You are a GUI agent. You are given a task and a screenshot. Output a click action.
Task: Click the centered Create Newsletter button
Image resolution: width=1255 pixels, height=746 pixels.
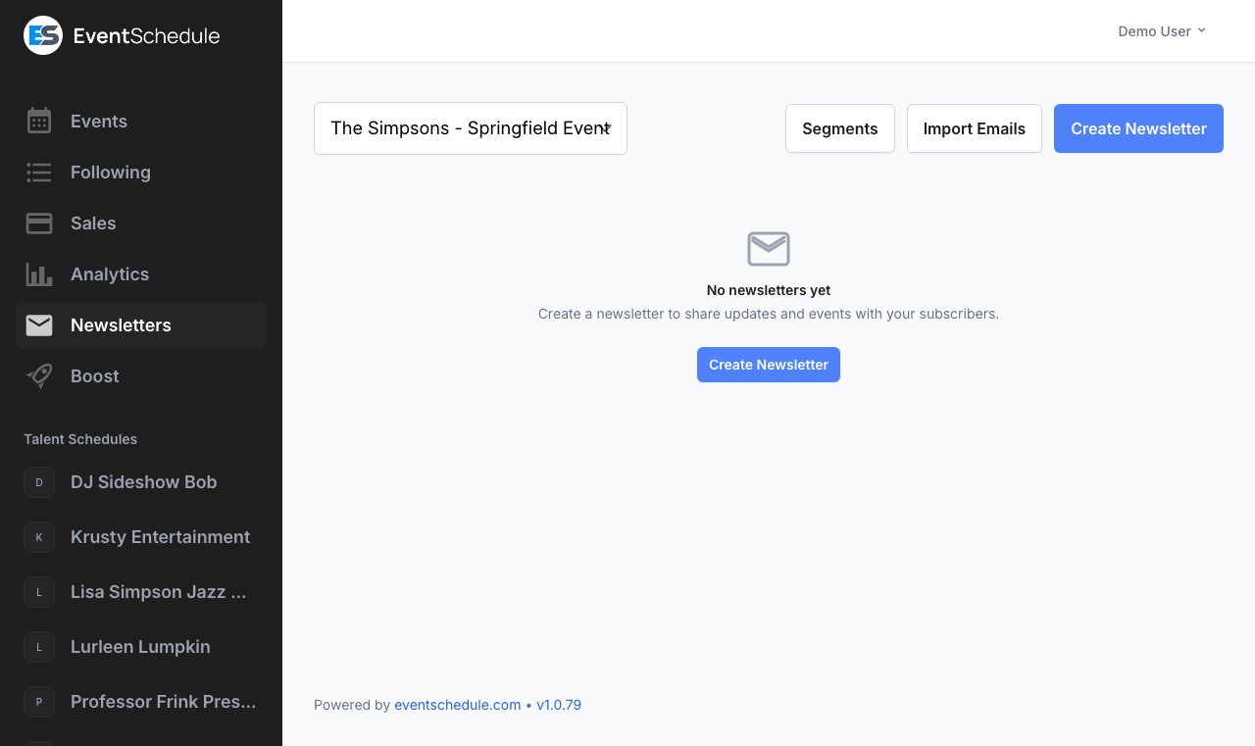tap(769, 365)
